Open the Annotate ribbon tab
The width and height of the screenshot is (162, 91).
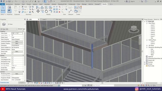pos(47,4)
